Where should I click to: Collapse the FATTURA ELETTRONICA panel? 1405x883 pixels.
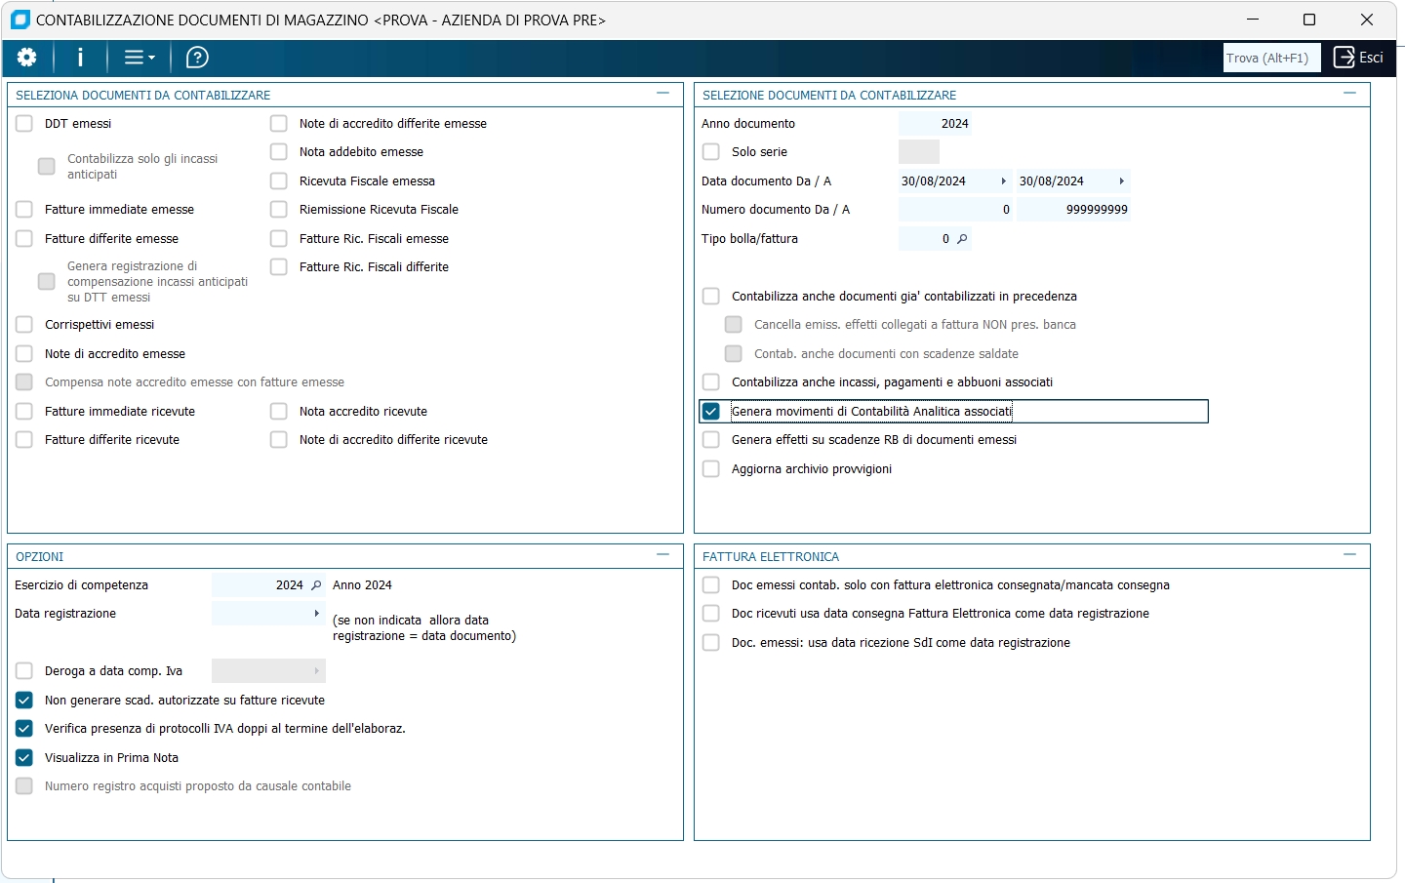[1350, 555]
